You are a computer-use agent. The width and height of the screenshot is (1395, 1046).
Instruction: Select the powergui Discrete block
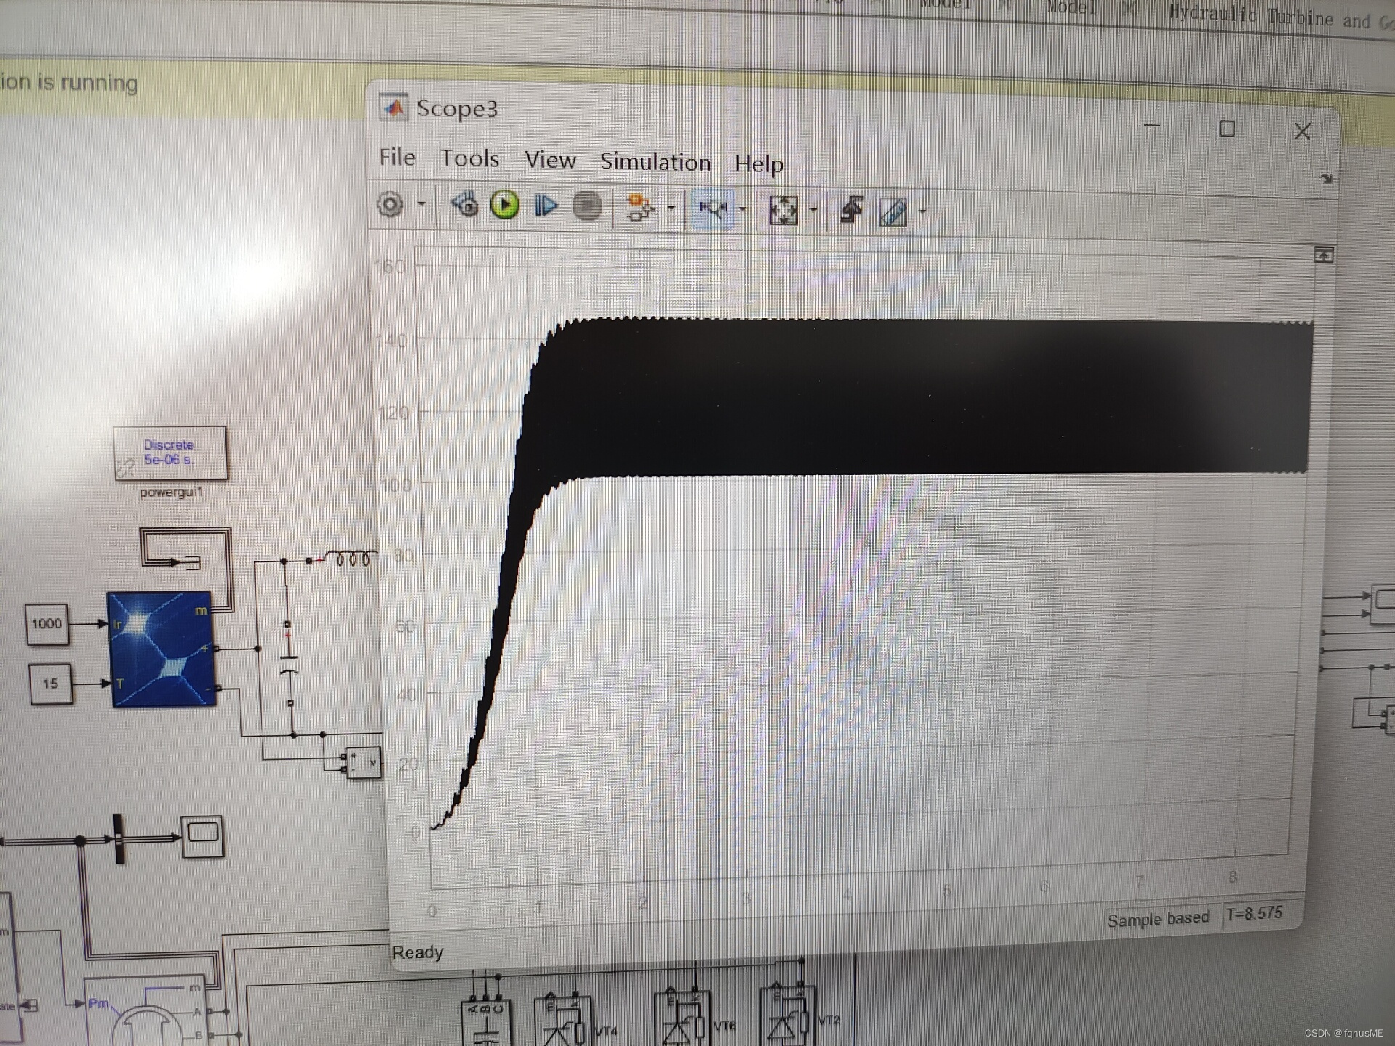pyautogui.click(x=170, y=453)
